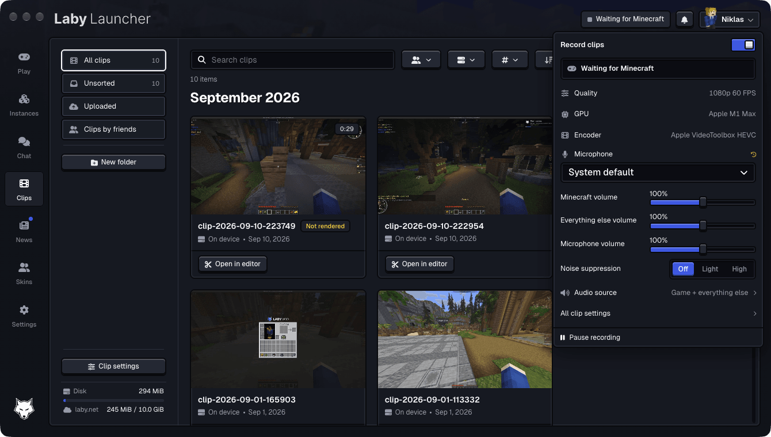Select the Unsorted category
The image size is (771, 437).
113,83
